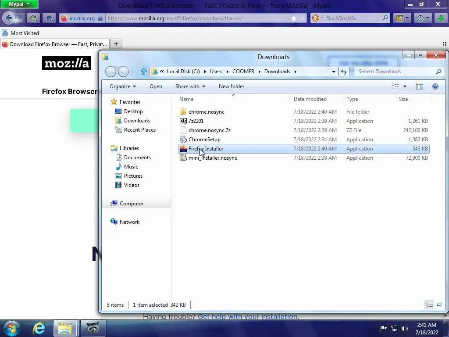Click the Mypal raccoon taskbar icon

[93, 328]
